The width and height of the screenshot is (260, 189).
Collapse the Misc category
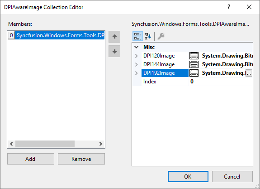point(136,47)
